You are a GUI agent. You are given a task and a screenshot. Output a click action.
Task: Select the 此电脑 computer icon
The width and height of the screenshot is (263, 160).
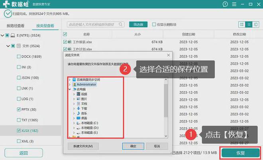[x=75, y=89]
